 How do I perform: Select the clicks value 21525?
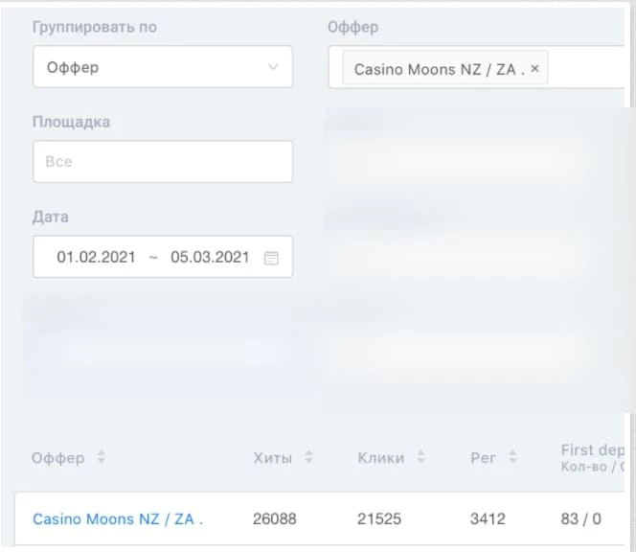click(379, 519)
